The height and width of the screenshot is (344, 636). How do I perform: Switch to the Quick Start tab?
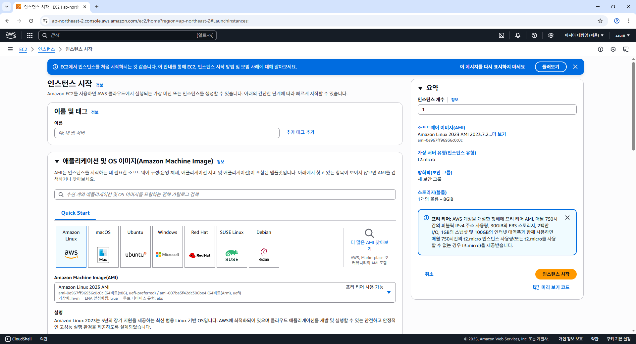click(76, 213)
